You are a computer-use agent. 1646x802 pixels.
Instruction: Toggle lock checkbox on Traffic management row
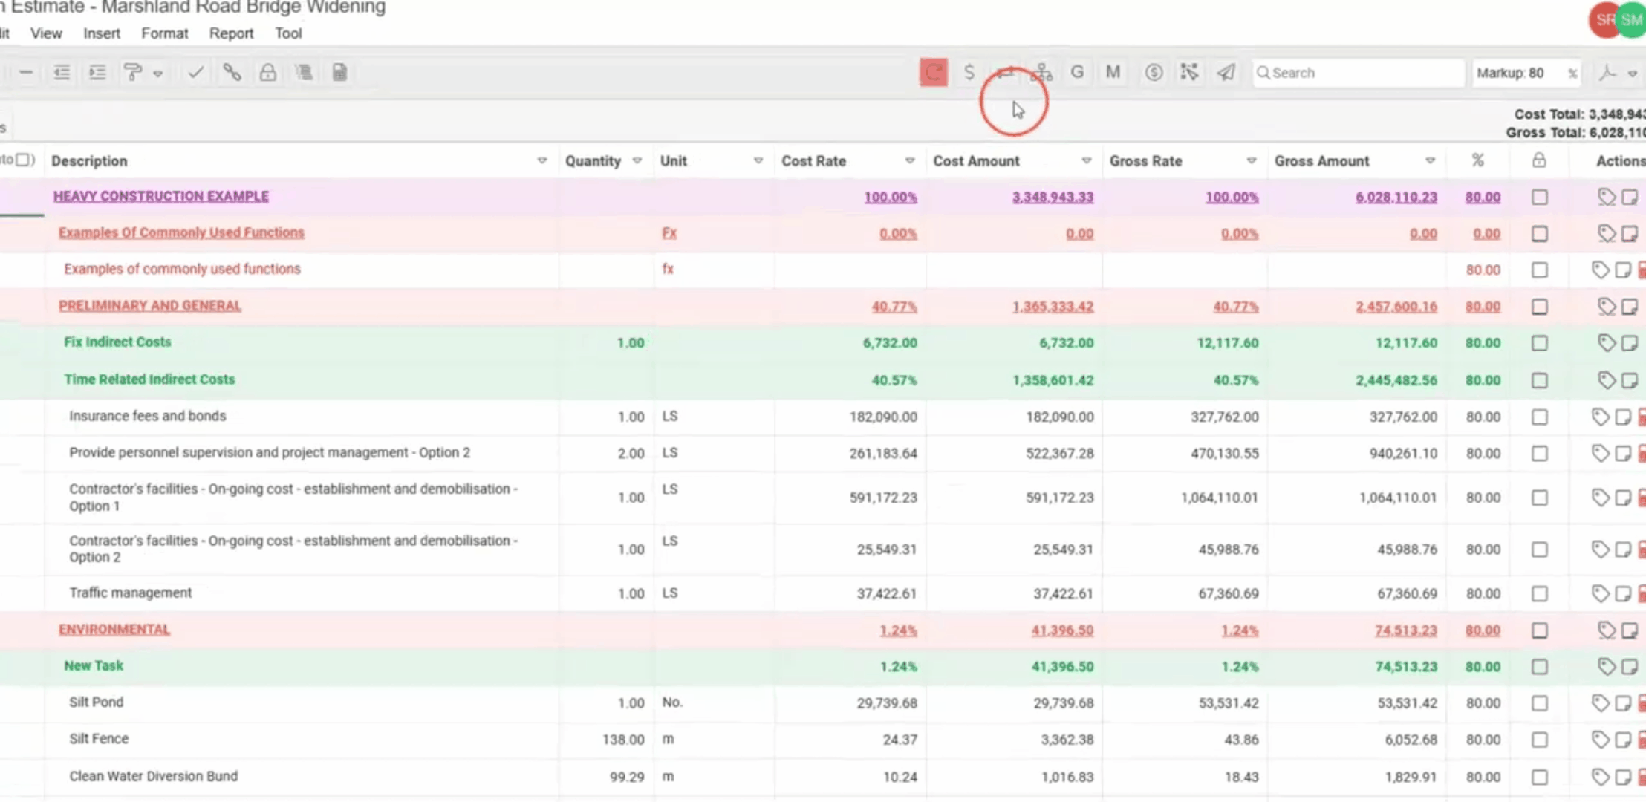click(1539, 594)
